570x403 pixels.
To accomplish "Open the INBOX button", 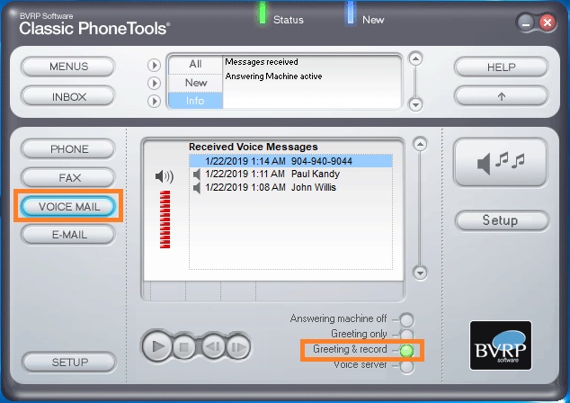I will [68, 97].
